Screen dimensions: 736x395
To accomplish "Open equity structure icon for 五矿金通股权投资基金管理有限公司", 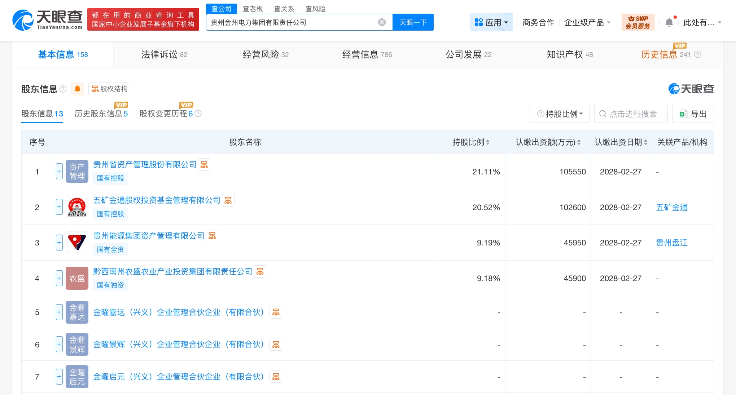I will coord(228,200).
